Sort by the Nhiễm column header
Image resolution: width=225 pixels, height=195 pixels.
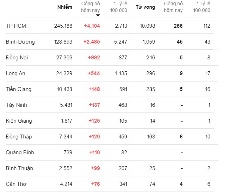pos(65,7)
